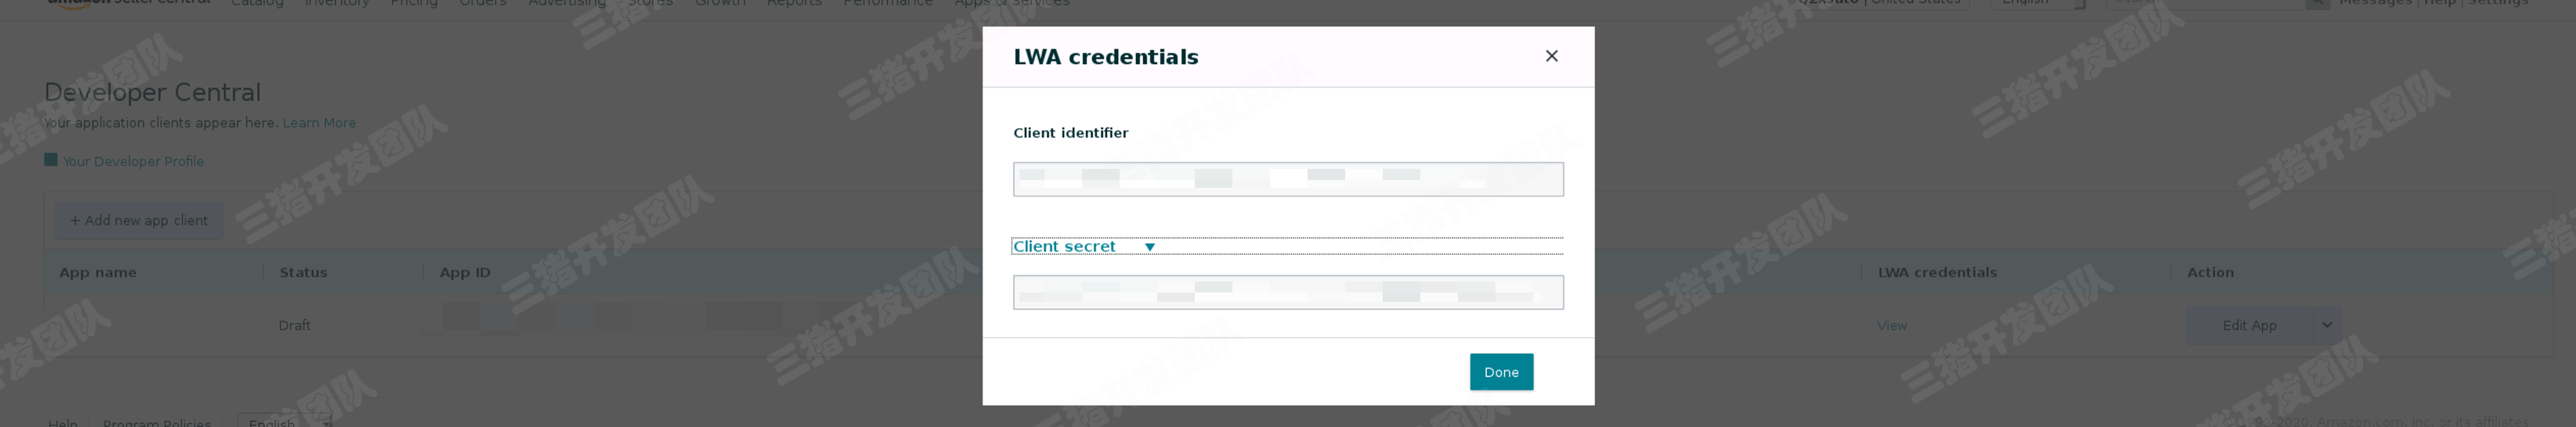Click the Client identifier text field
This screenshot has height=427, width=2576.
click(1287, 180)
